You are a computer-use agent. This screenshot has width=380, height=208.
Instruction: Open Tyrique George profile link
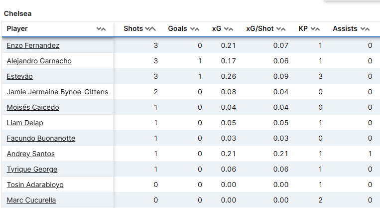click(32, 169)
